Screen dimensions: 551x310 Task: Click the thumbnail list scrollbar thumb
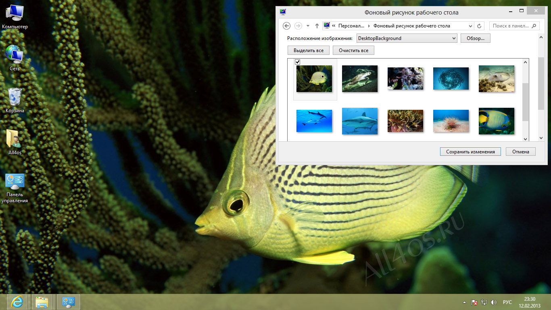tap(525, 102)
